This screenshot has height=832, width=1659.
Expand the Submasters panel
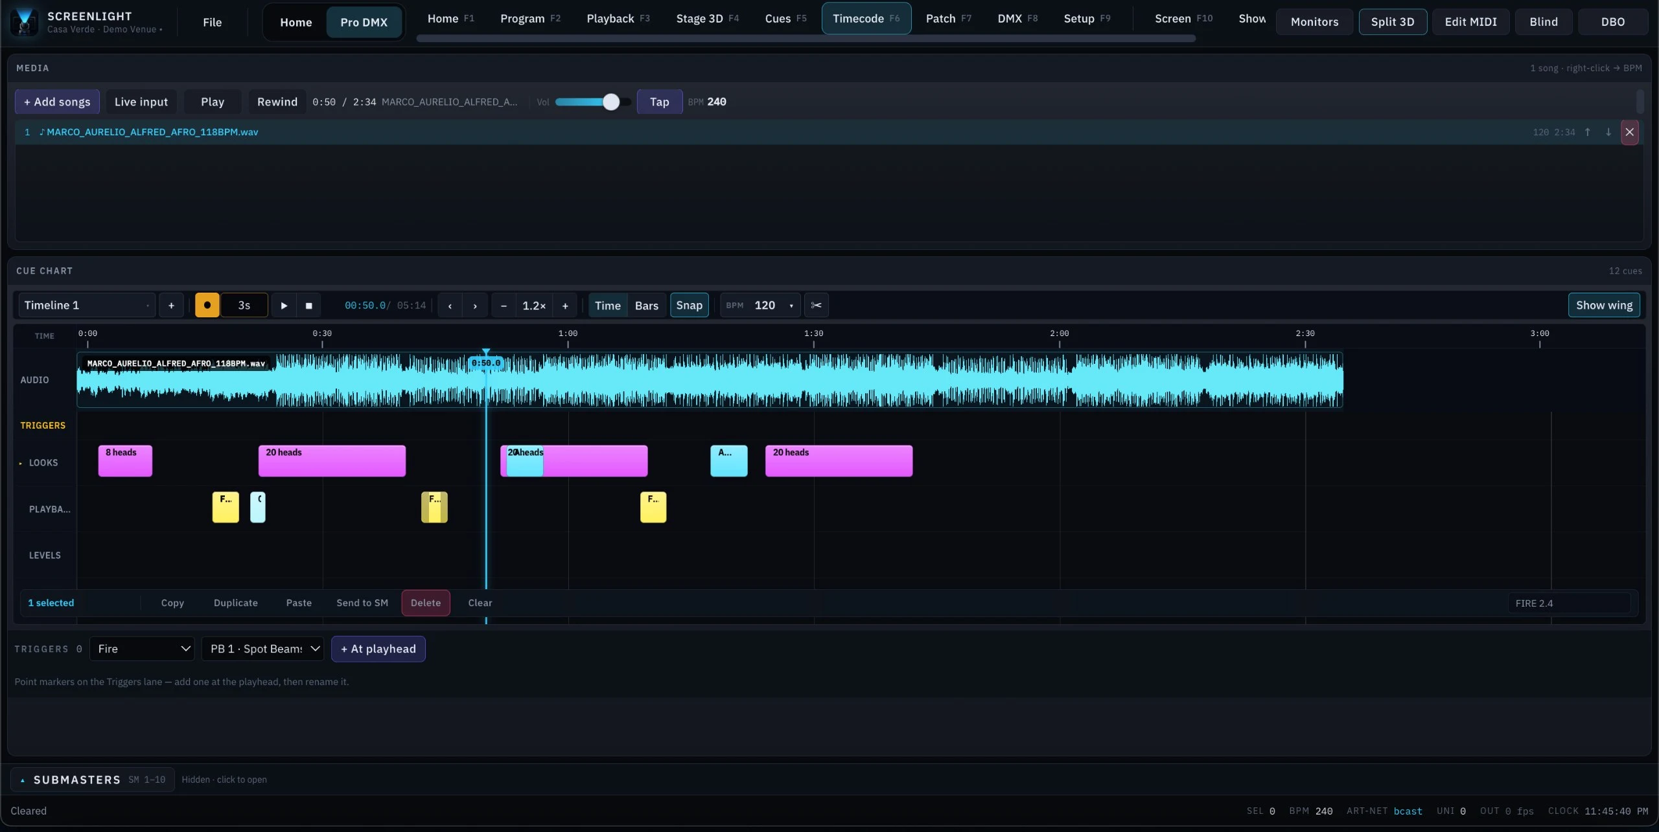pyautogui.click(x=93, y=780)
